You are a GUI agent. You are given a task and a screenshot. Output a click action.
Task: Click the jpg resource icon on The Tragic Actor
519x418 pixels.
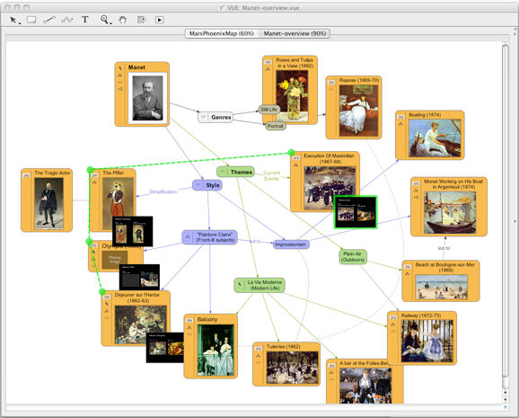point(26,175)
